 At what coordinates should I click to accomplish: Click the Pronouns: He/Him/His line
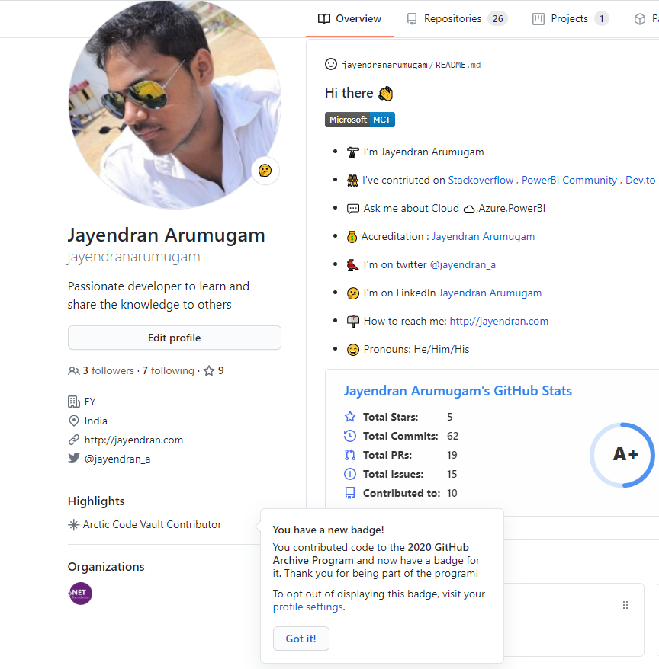pos(416,350)
